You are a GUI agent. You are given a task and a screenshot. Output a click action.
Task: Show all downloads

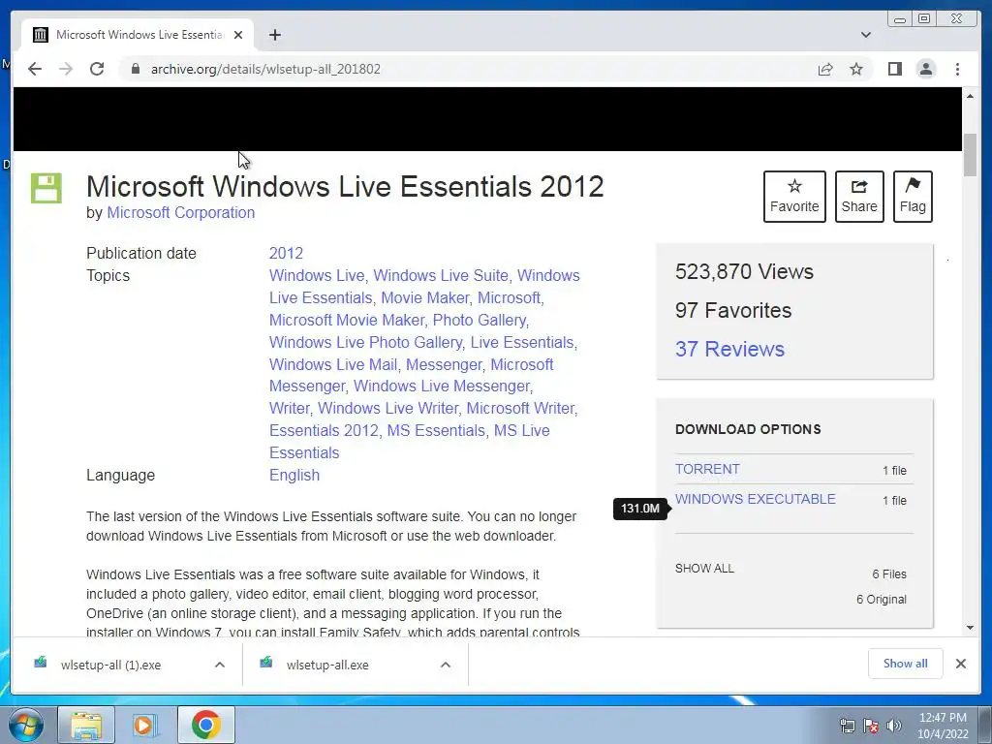[905, 664]
